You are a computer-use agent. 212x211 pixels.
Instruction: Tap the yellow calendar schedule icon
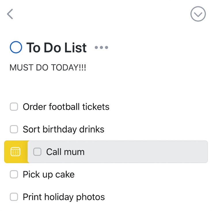point(16,152)
